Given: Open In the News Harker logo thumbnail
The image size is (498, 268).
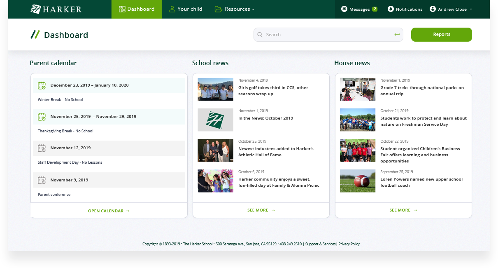Looking at the screenshot, I should (x=215, y=120).
